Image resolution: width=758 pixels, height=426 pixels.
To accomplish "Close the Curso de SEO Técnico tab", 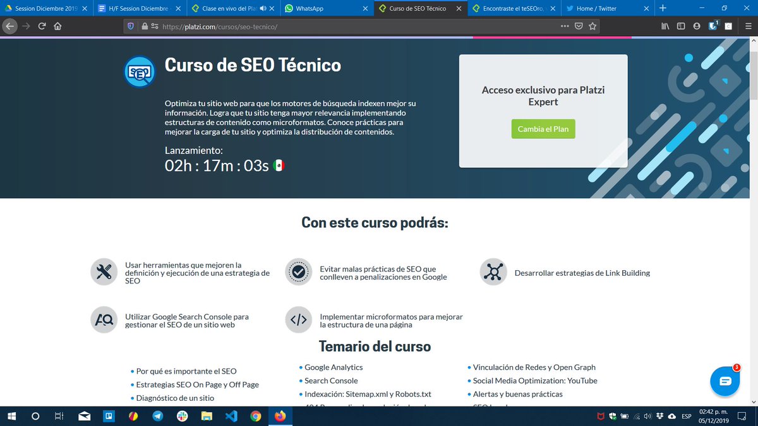I will (x=459, y=8).
